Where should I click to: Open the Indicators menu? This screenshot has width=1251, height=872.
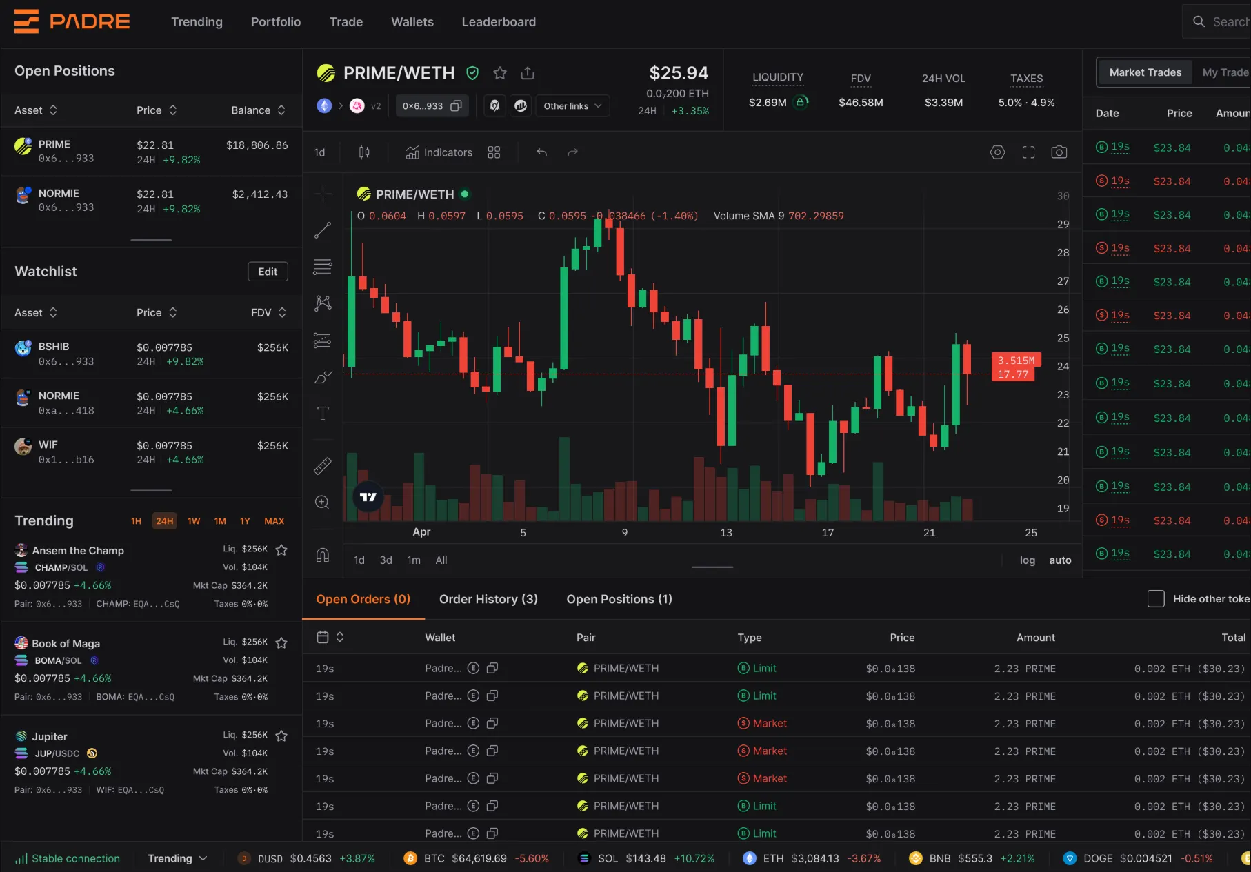pyautogui.click(x=439, y=152)
